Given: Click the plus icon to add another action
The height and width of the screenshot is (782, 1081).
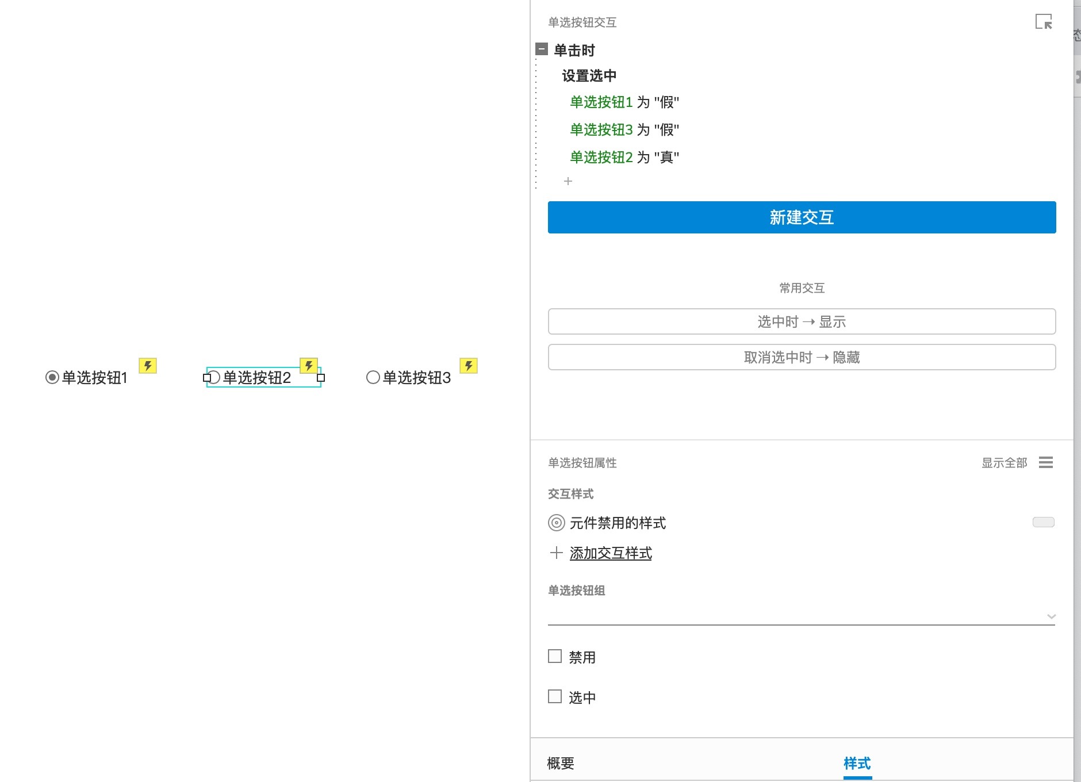Looking at the screenshot, I should click(x=568, y=181).
